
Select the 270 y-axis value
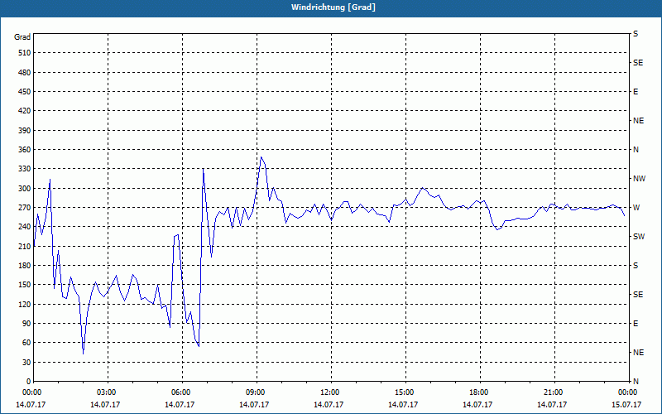coord(25,208)
